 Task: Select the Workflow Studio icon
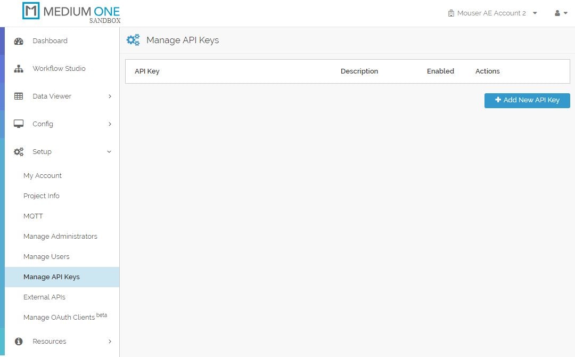19,68
